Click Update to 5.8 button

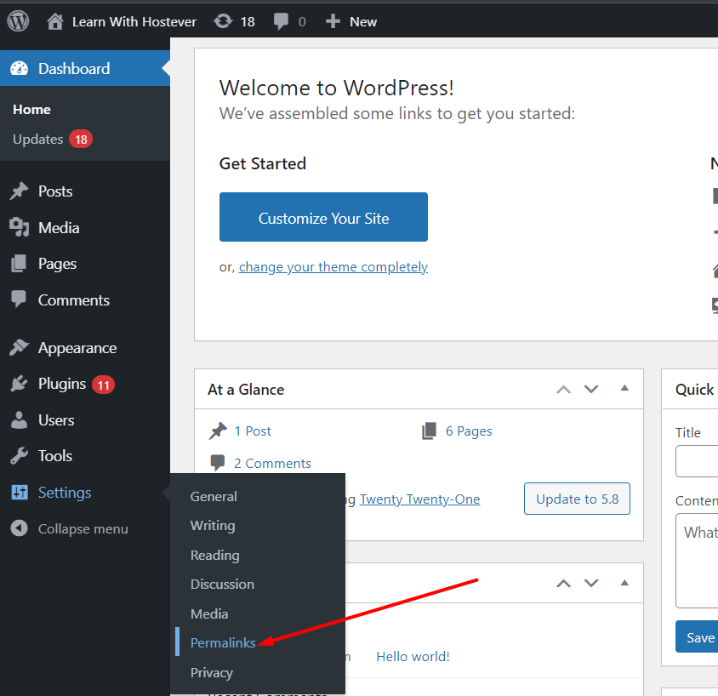[x=577, y=499]
